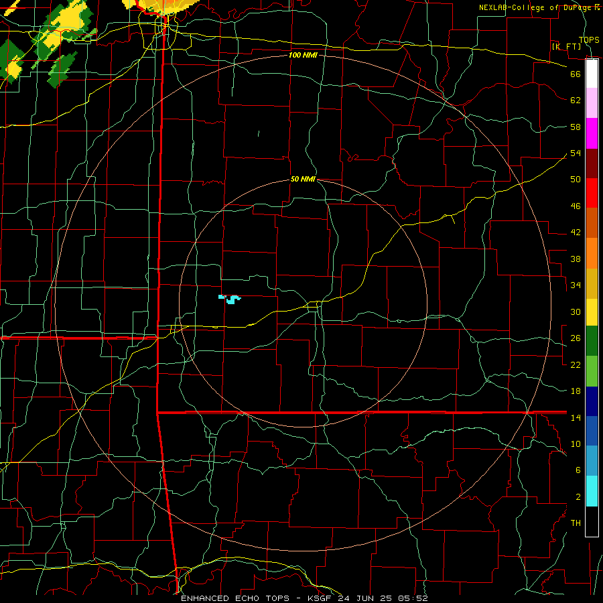Screen dimensions: 603x603
Task: Click the light pink legend swatch
Action: coord(592,103)
